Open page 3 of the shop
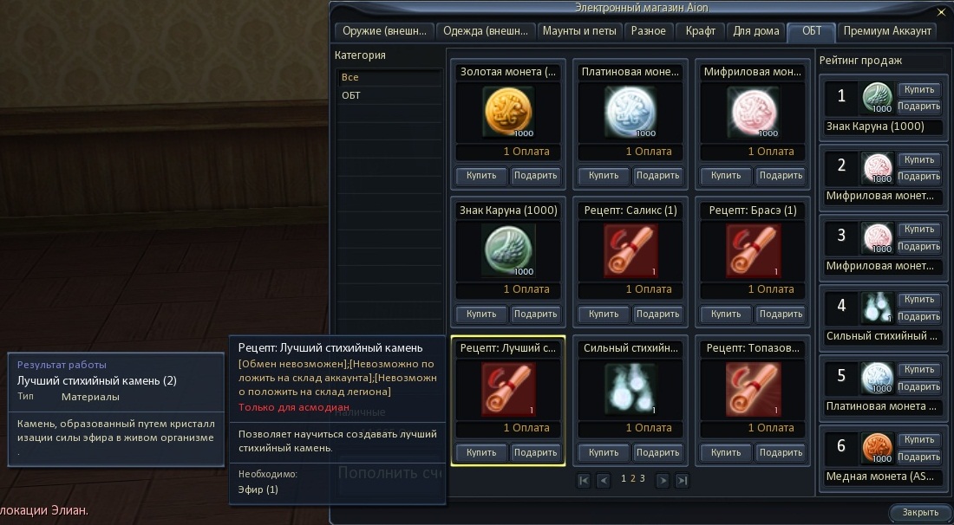This screenshot has height=525, width=954. 642,479
